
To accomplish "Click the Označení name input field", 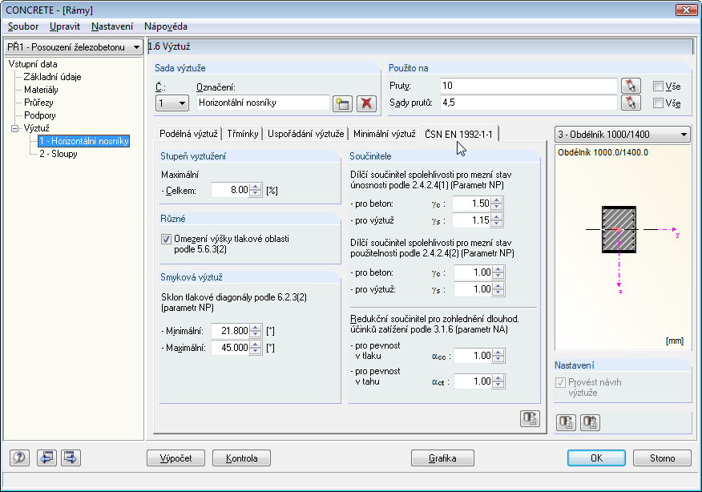I will tap(263, 103).
